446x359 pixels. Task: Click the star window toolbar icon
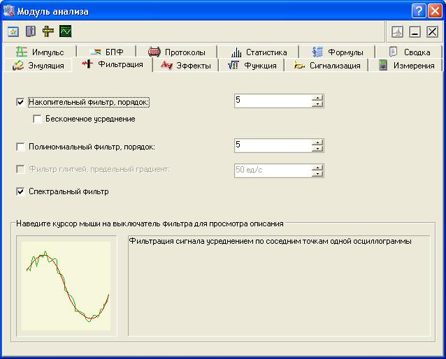coord(13,31)
